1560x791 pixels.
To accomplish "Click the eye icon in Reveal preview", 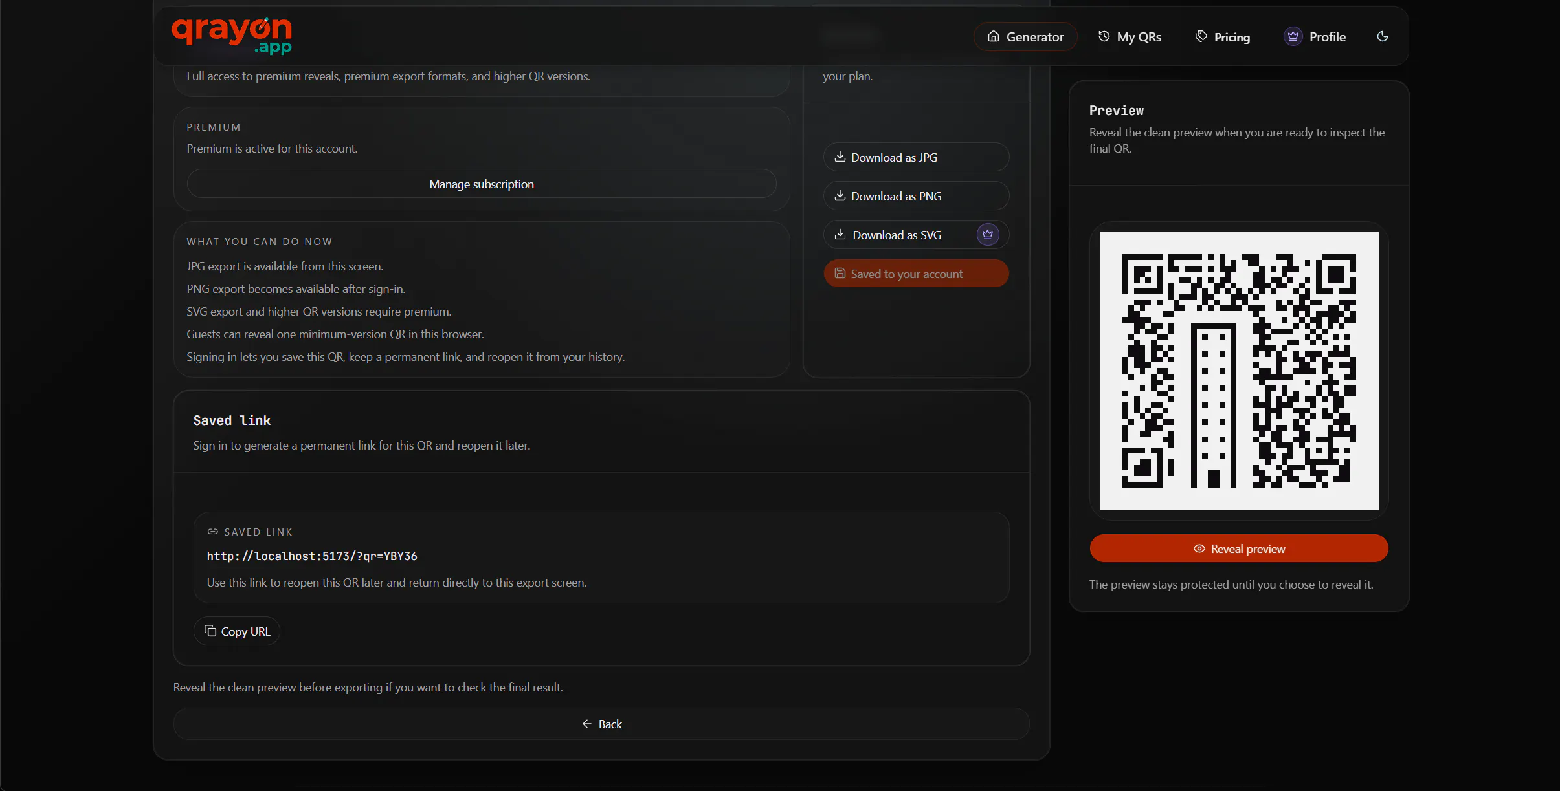I will pos(1199,548).
